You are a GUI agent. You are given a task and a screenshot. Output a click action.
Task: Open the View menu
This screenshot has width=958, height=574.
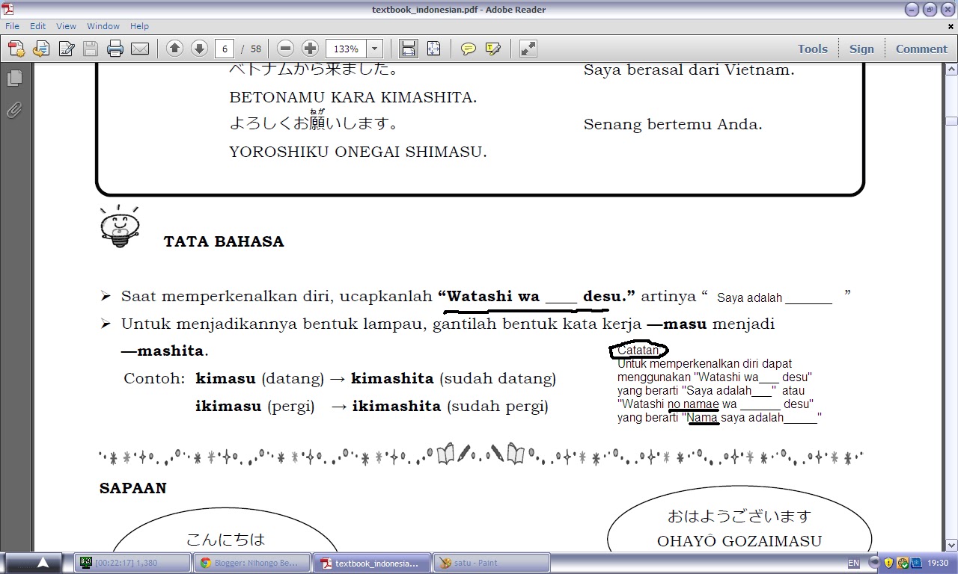click(x=67, y=26)
